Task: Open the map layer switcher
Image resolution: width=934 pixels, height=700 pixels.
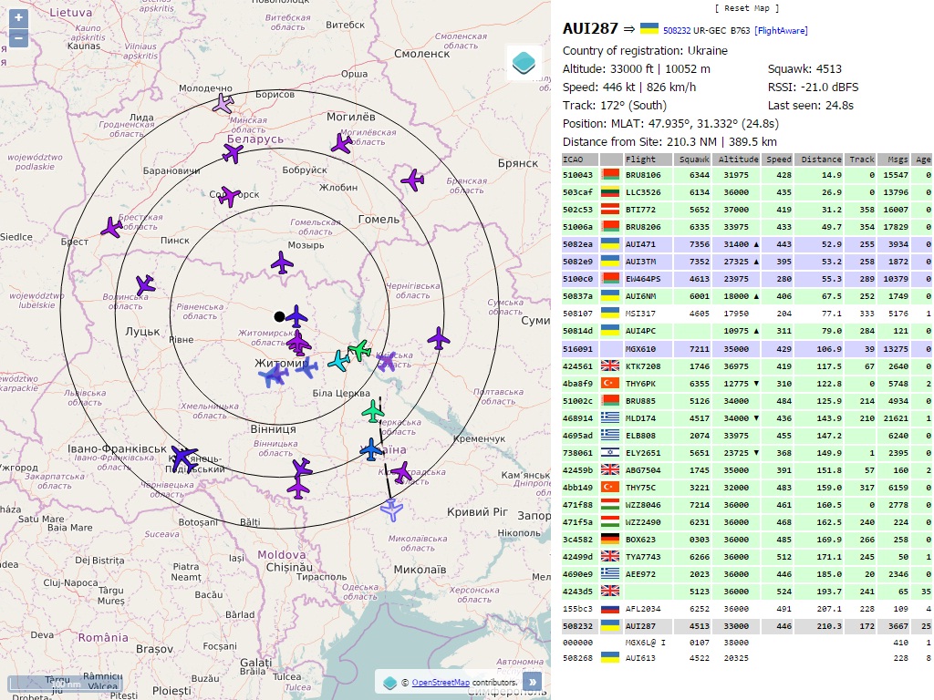Action: pyautogui.click(x=524, y=64)
